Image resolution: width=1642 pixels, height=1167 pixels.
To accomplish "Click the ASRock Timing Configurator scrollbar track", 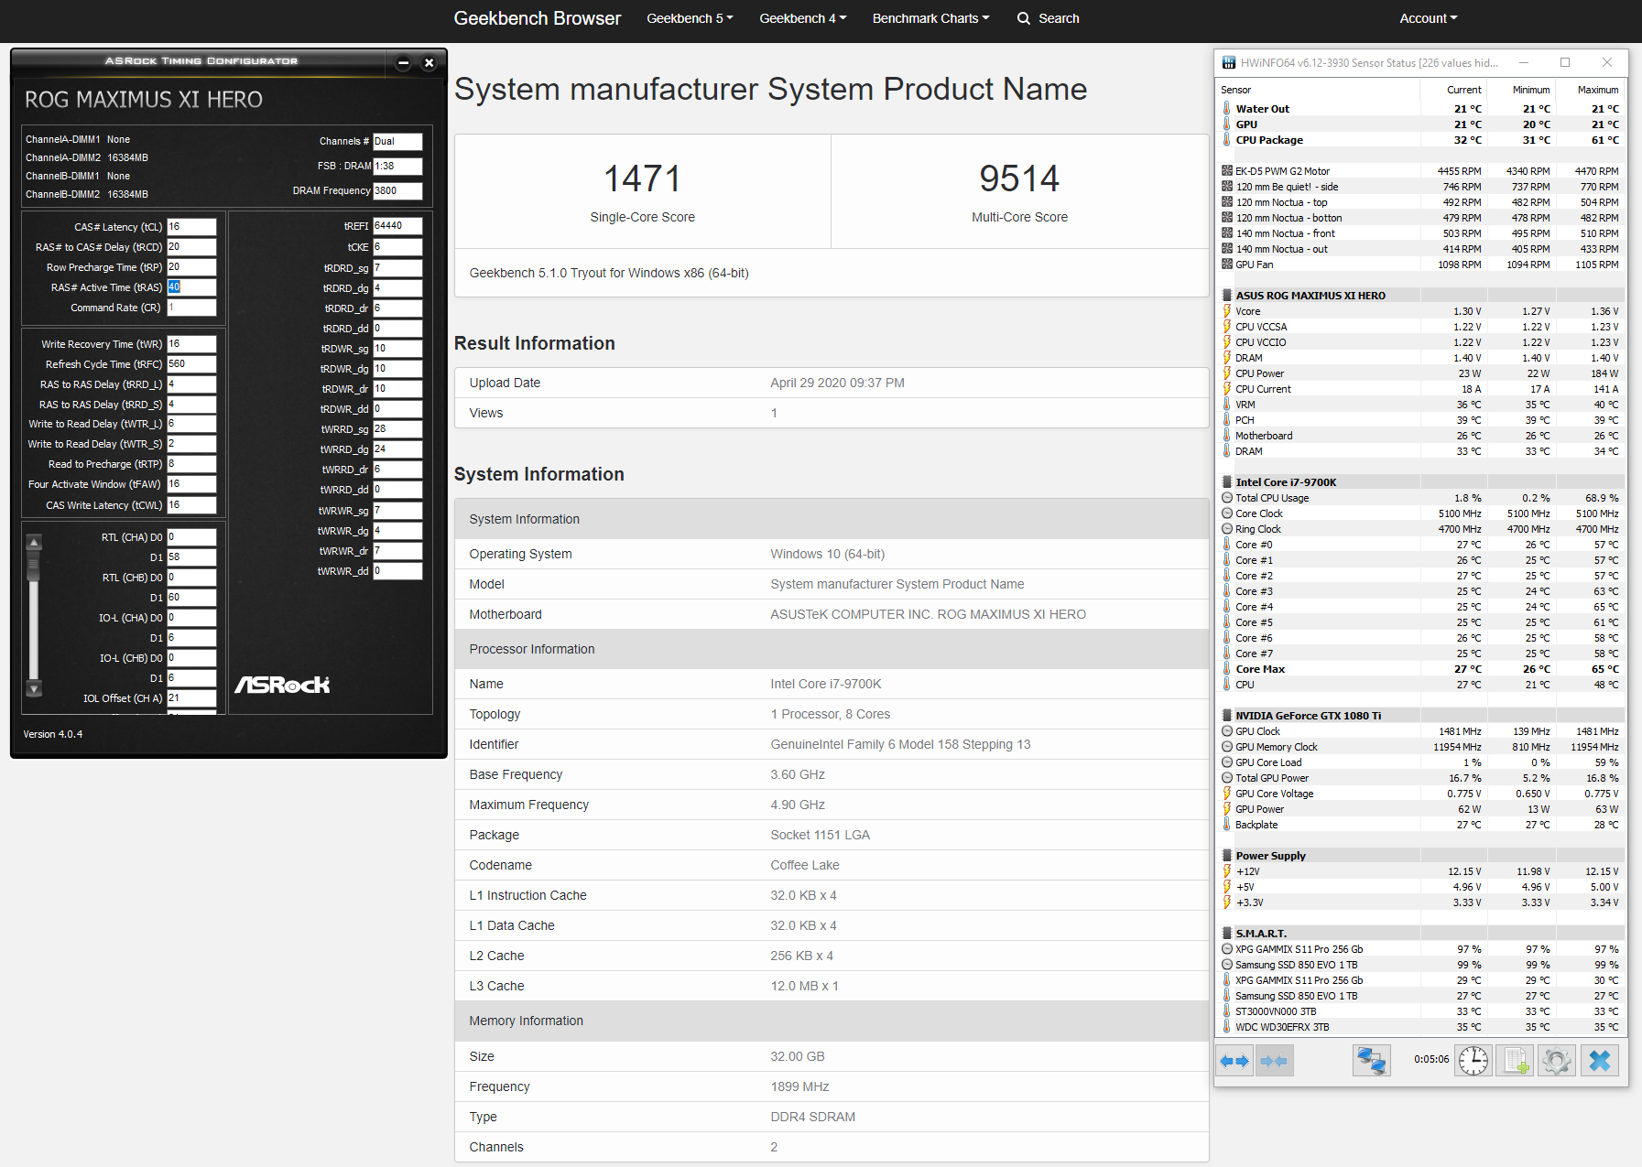I will (x=34, y=632).
